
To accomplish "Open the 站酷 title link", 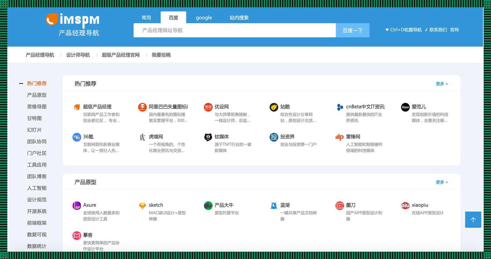I will (x=285, y=107).
